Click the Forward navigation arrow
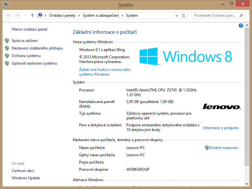This screenshot has height=189, width=252. pos(18,15)
